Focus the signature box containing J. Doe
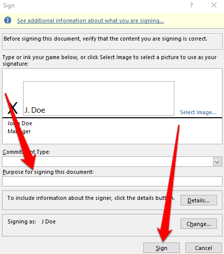 point(99,98)
